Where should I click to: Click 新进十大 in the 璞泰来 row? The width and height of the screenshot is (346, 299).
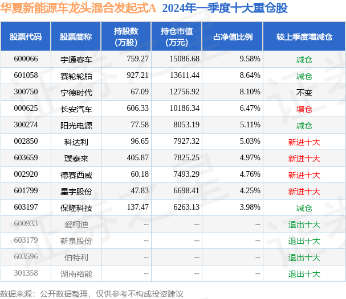pyautogui.click(x=304, y=159)
